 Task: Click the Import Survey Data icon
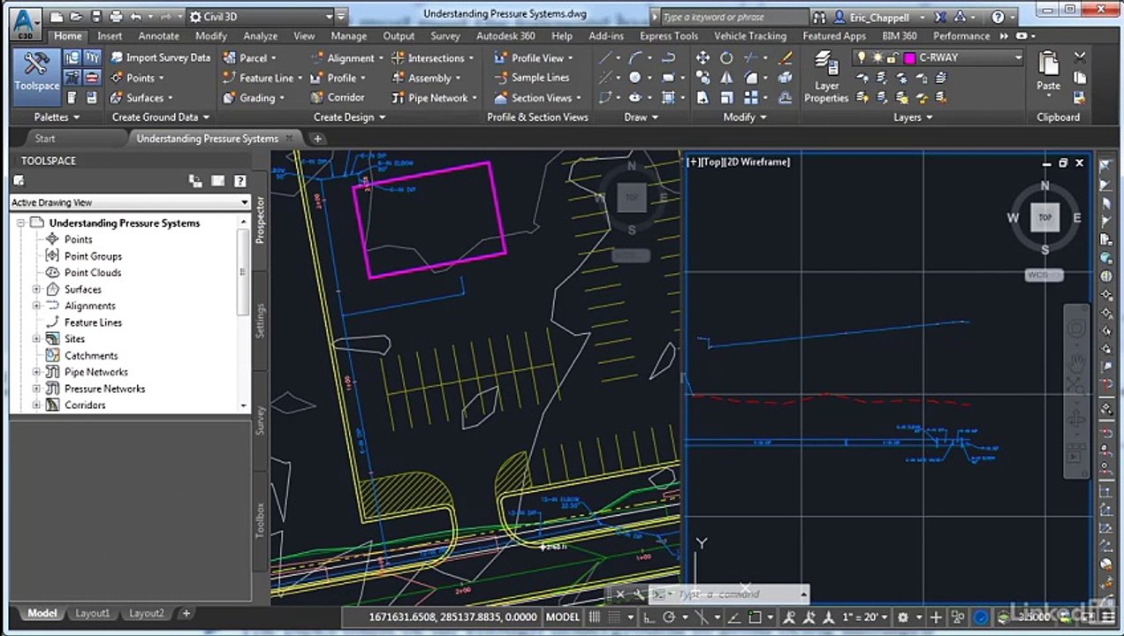point(117,57)
